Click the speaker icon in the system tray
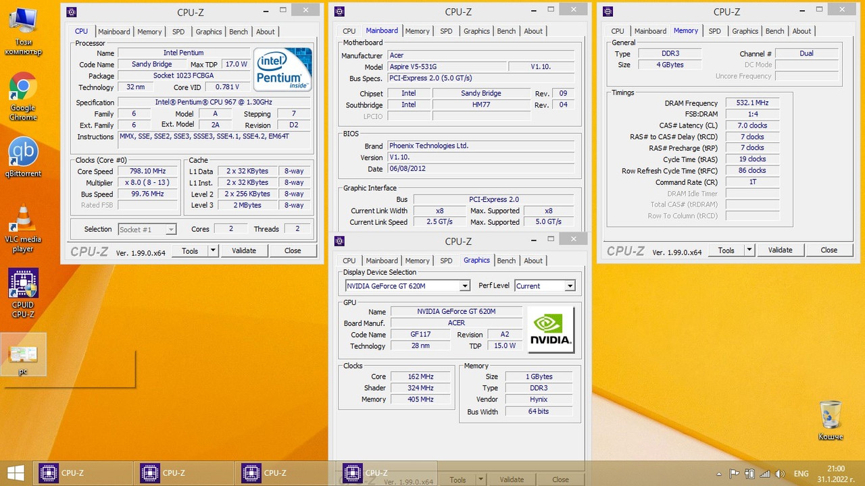This screenshot has height=486, width=865. 781,473
